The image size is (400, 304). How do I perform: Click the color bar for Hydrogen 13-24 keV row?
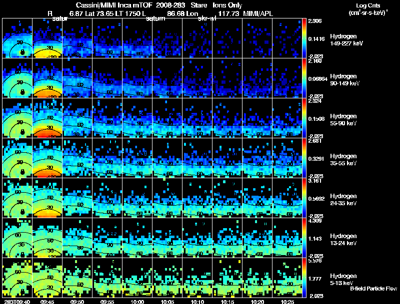click(x=304, y=238)
